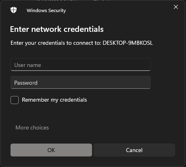Select the DESKTOP-9MBKOSL computer name text
The image size is (186, 167).
pyautogui.click(x=128, y=43)
